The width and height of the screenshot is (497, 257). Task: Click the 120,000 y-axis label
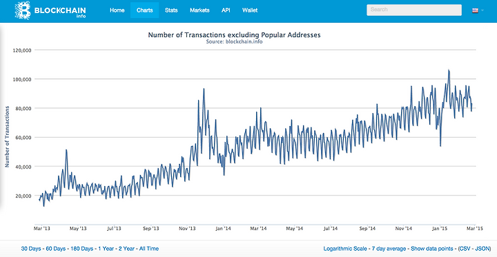(x=21, y=50)
